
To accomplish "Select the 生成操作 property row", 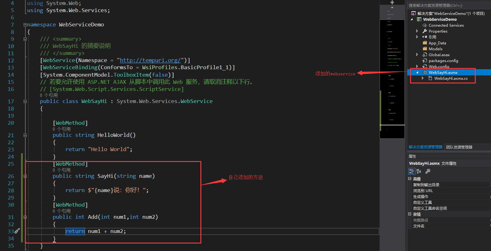I will [x=449, y=196].
